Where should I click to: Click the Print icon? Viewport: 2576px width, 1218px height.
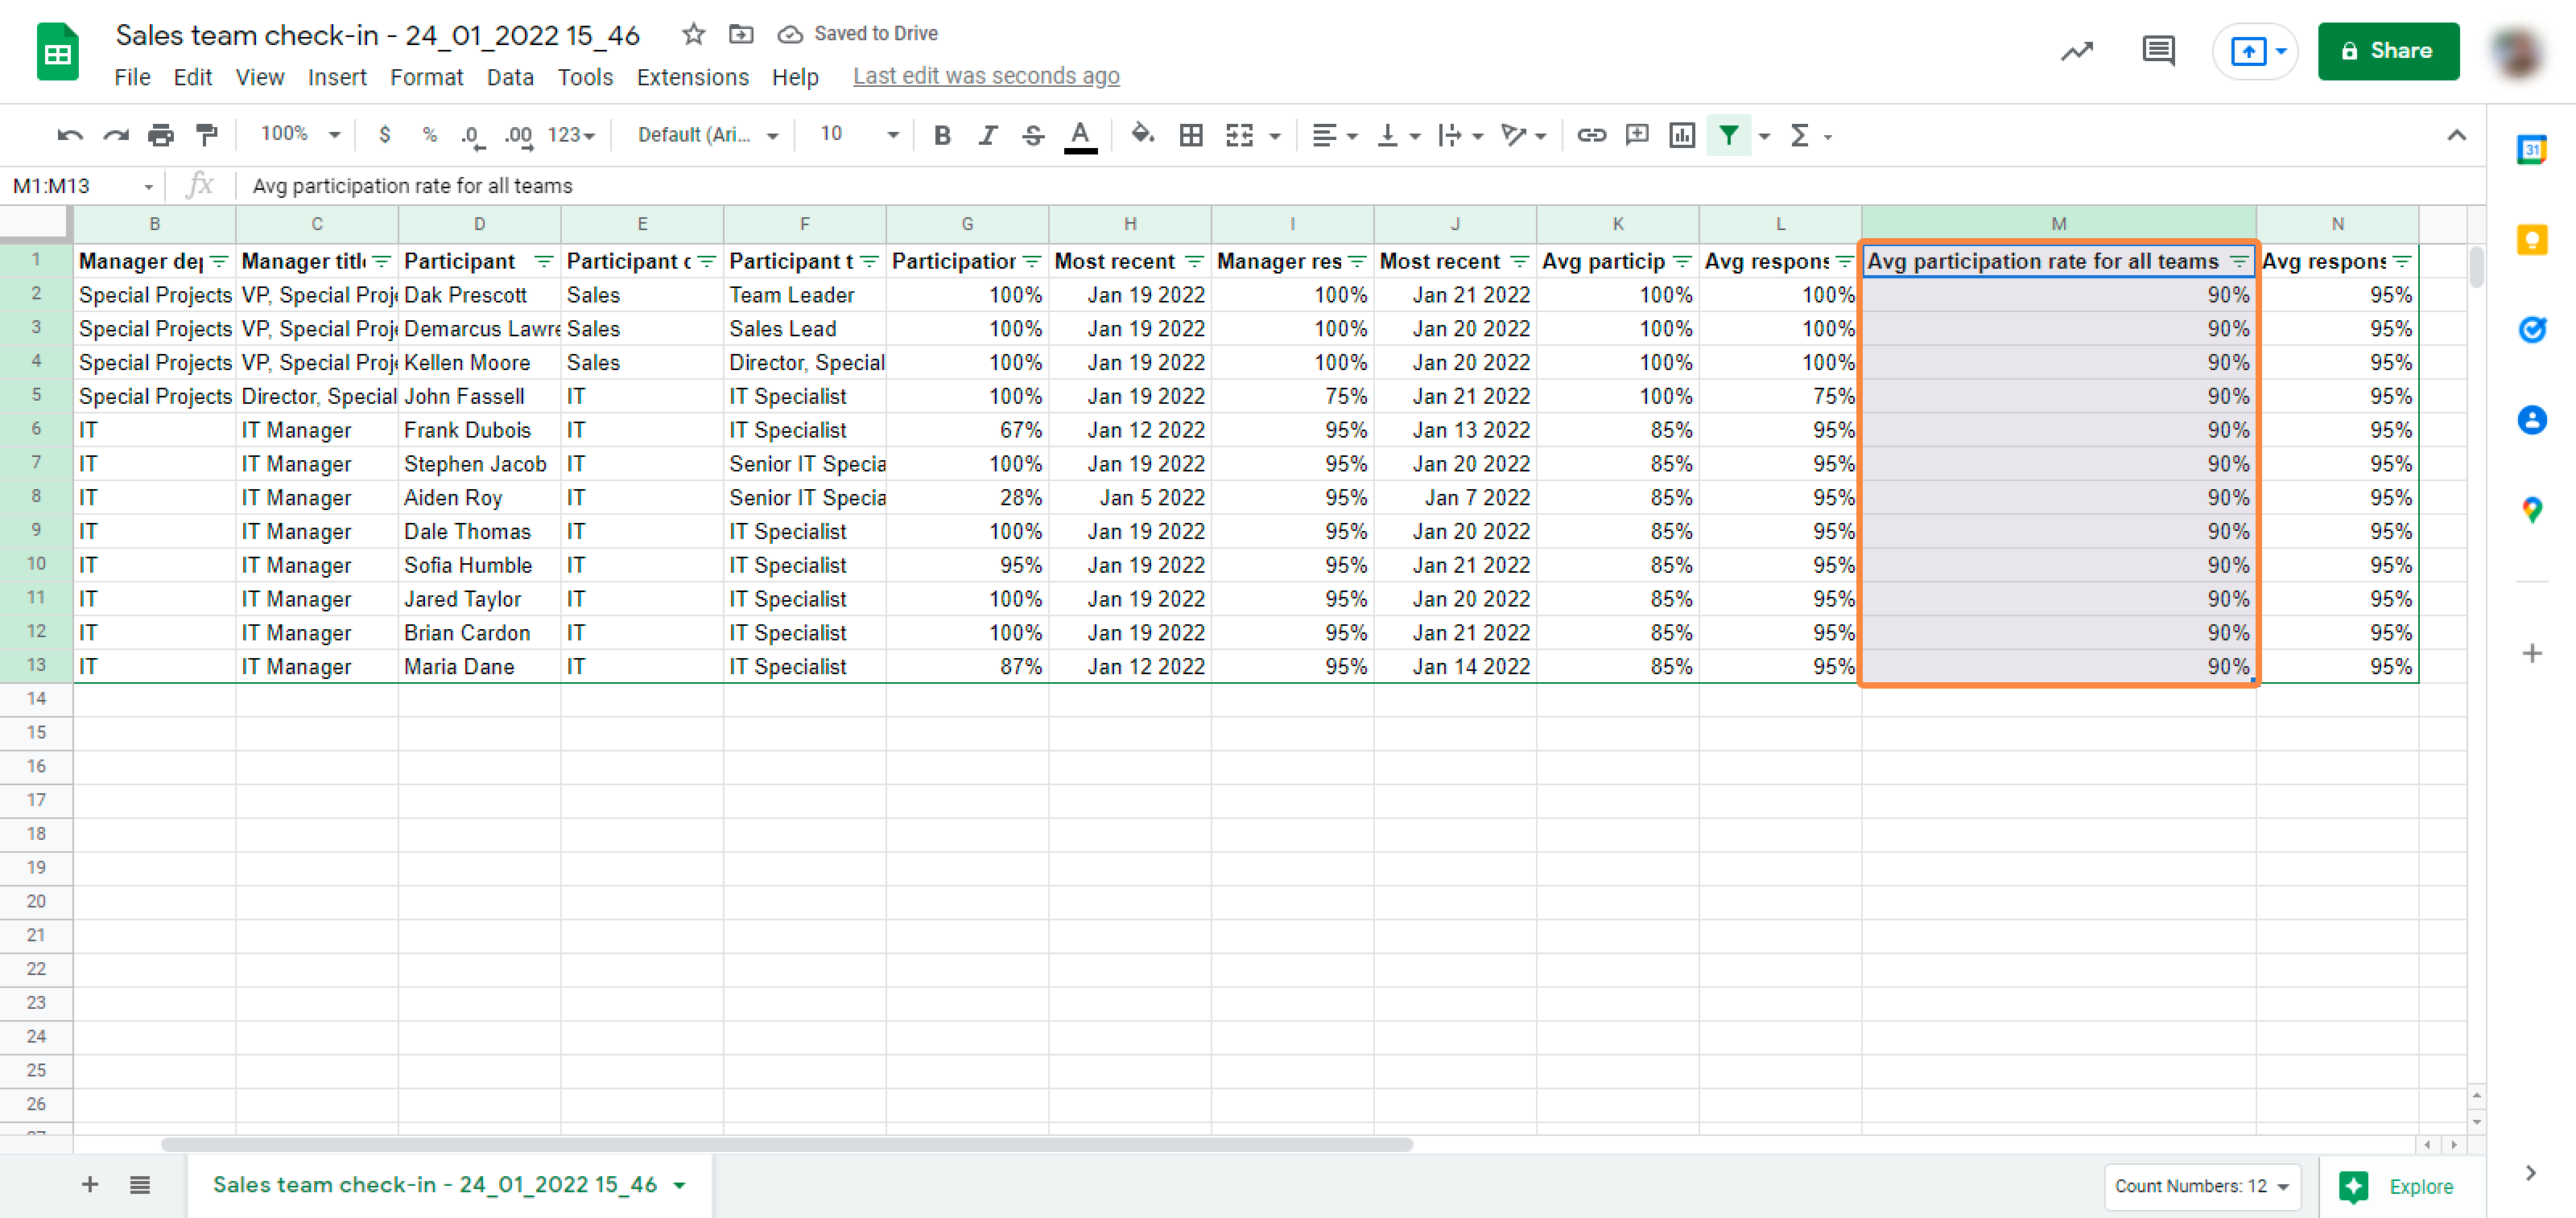[x=161, y=135]
